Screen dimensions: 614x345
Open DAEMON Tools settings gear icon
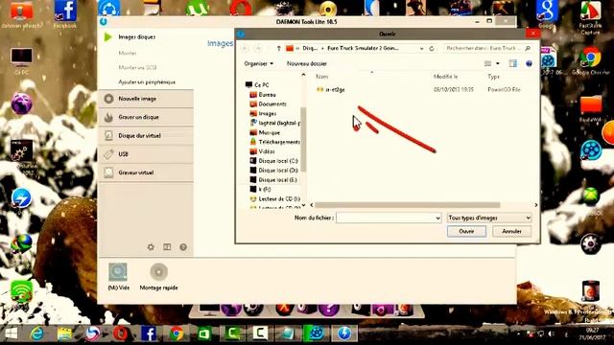[151, 247]
